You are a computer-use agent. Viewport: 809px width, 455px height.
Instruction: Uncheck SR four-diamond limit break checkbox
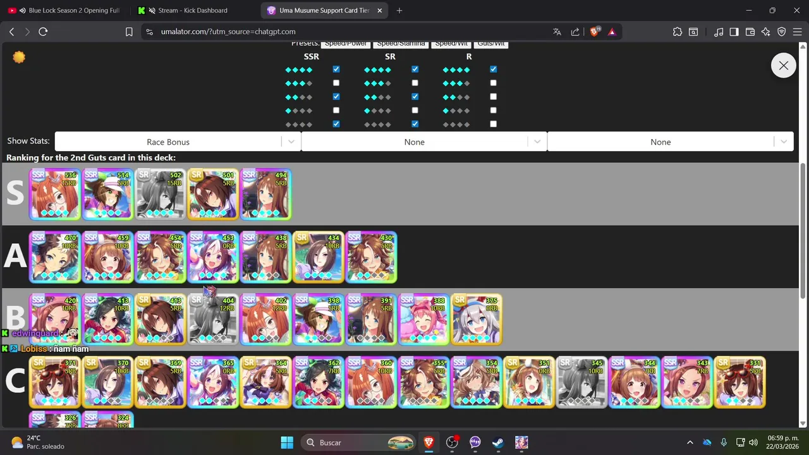click(x=415, y=70)
